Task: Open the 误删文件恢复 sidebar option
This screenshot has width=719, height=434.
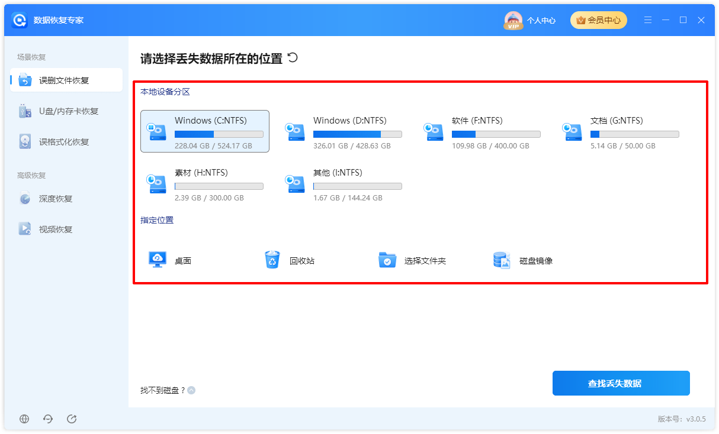Action: (66, 80)
